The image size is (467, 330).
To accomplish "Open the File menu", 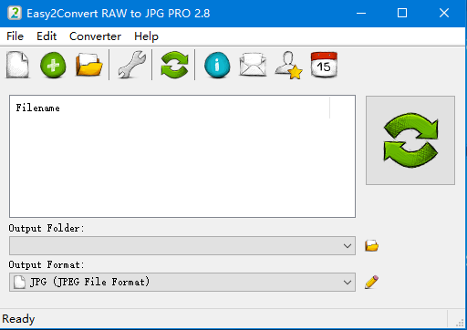I will [x=15, y=36].
